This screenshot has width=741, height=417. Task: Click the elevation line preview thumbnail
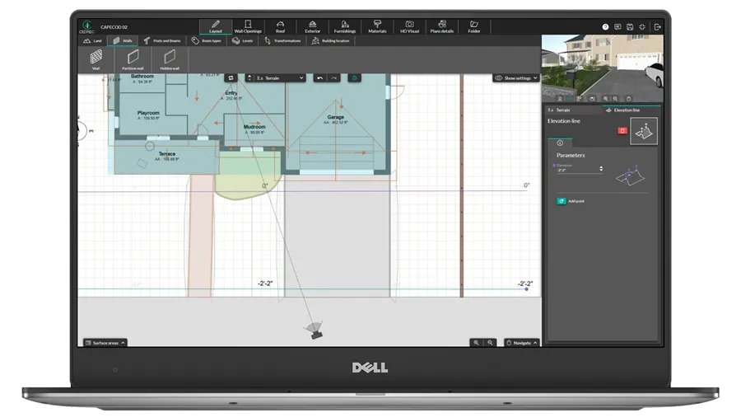(644, 131)
